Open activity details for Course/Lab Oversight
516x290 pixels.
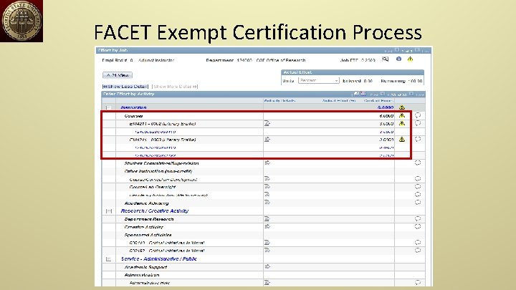pyautogui.click(x=267, y=186)
